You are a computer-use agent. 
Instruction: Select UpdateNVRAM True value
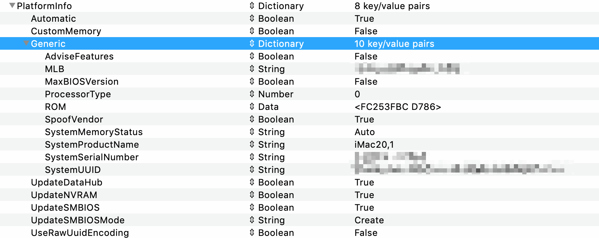point(364,195)
